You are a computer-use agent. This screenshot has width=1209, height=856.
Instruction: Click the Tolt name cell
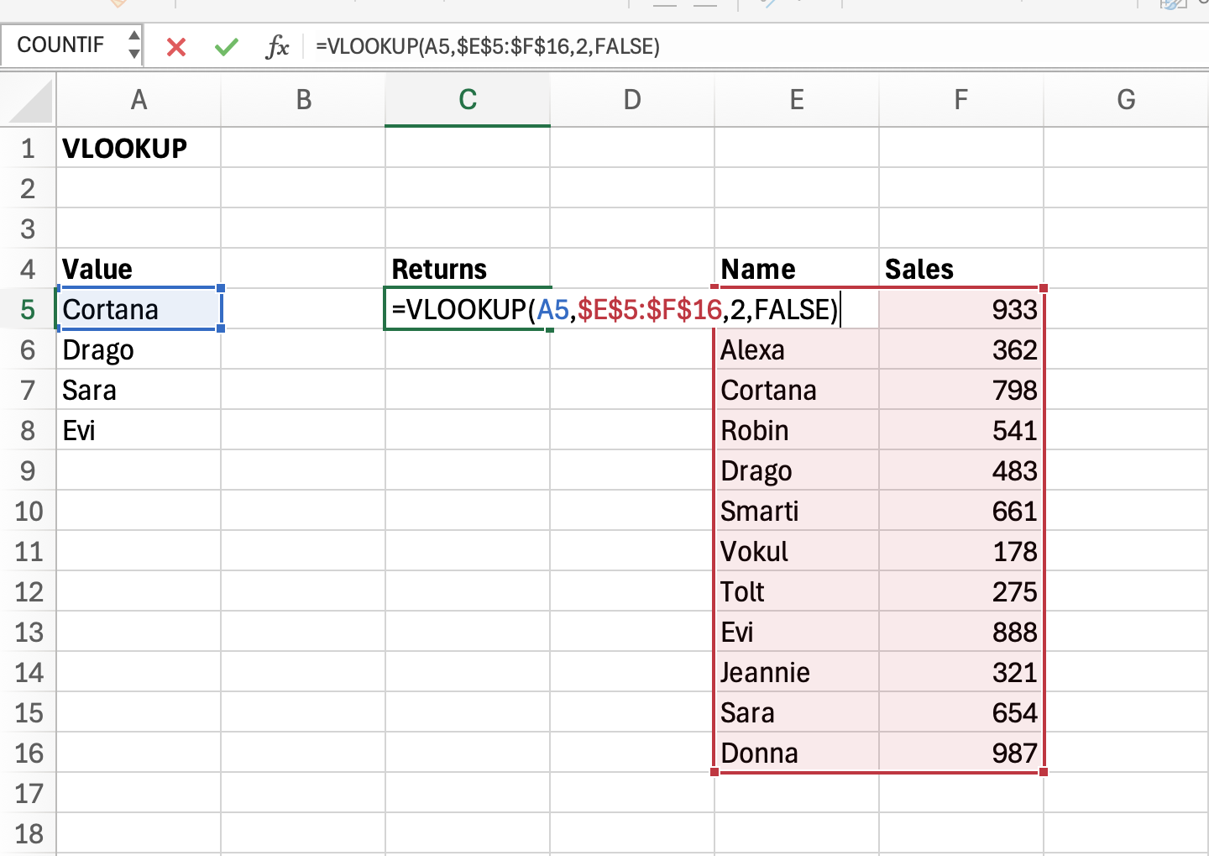797,591
